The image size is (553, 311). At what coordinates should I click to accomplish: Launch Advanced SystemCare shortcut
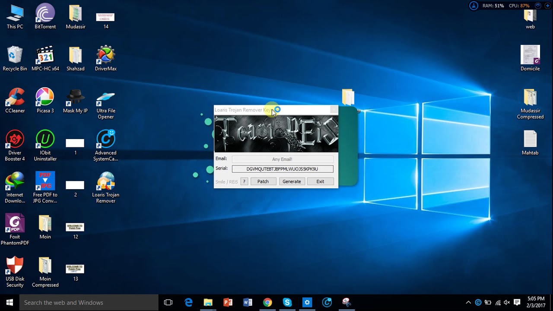[106, 146]
